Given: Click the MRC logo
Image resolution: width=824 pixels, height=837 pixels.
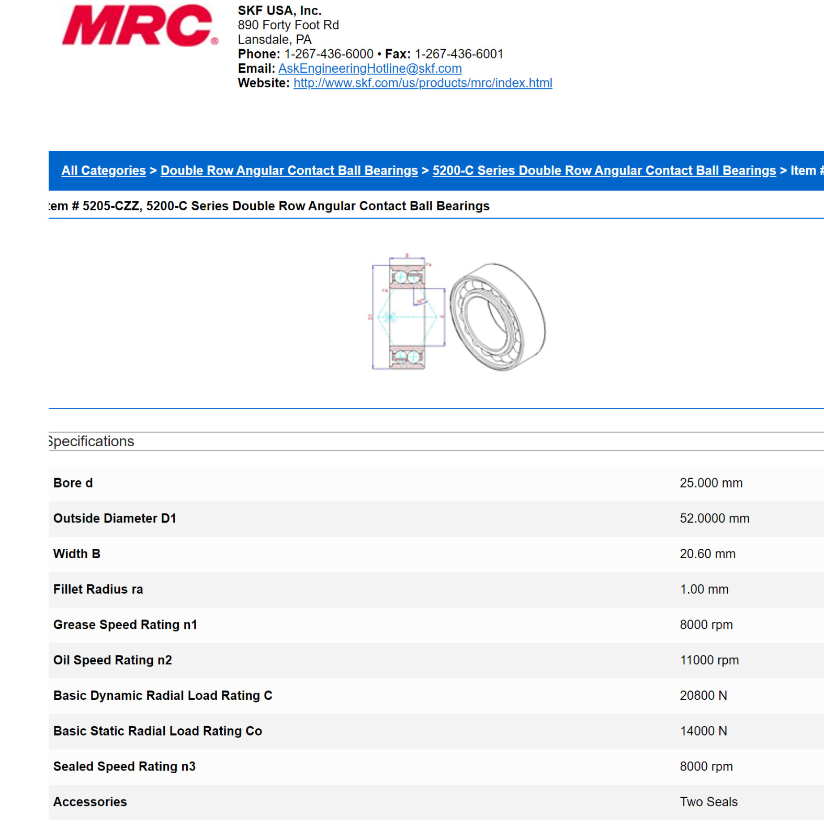Looking at the screenshot, I should click(x=140, y=25).
